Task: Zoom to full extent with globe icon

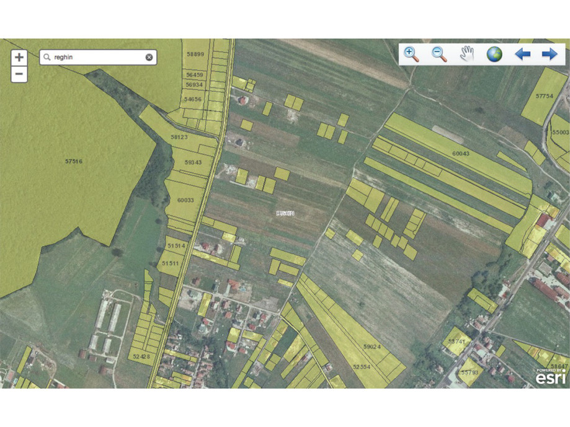Action: 494,54
